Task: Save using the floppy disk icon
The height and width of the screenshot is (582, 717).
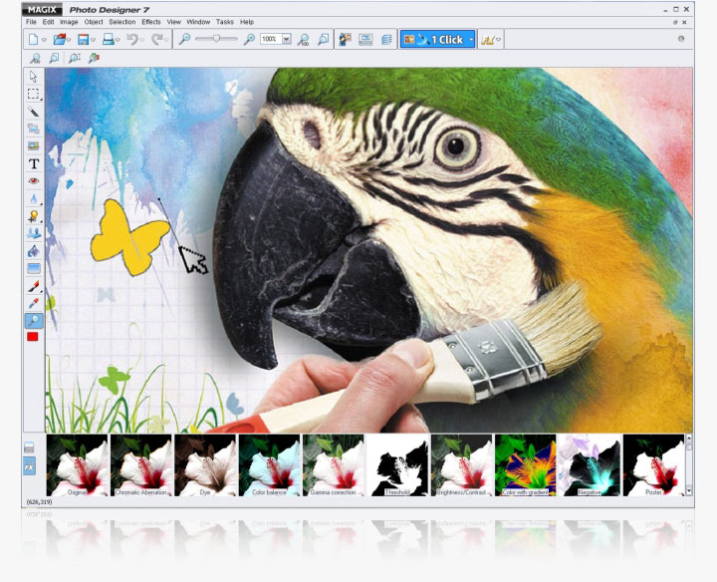Action: pyautogui.click(x=84, y=39)
